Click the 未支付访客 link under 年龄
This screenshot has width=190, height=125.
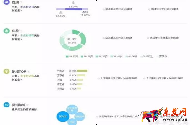tap(27, 35)
